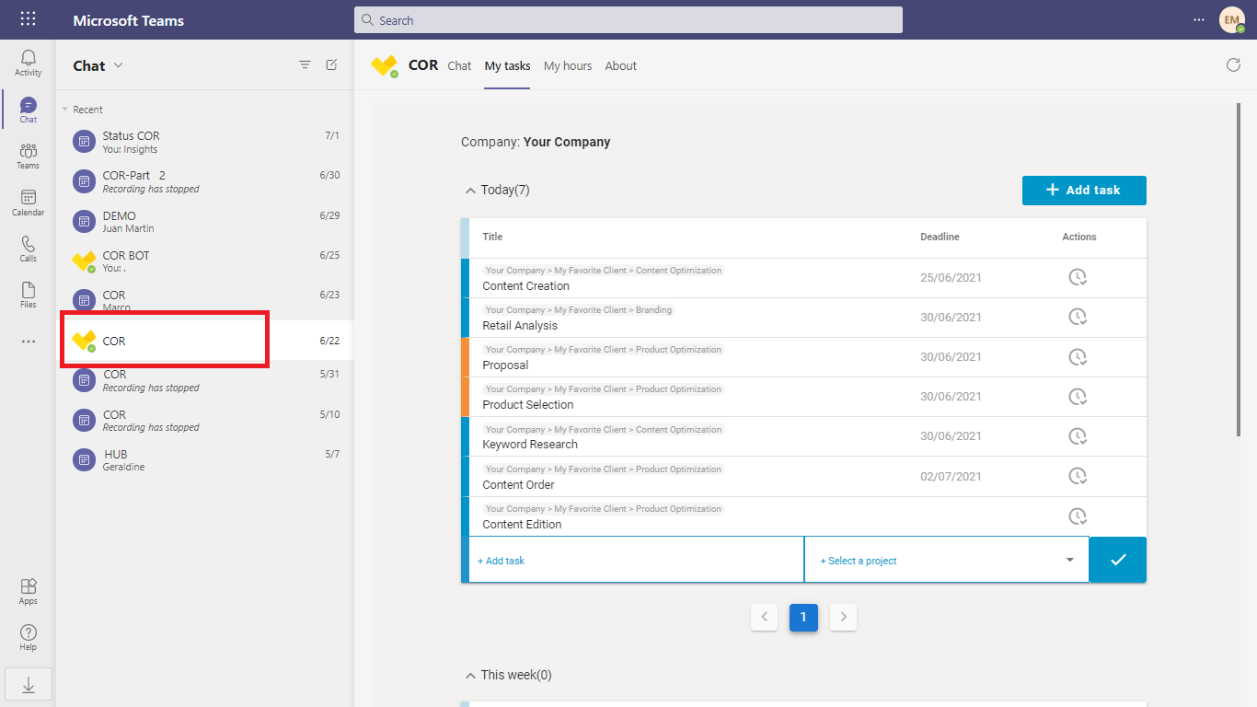Start timer for Content Edition task
The width and height of the screenshot is (1257, 707).
point(1078,516)
